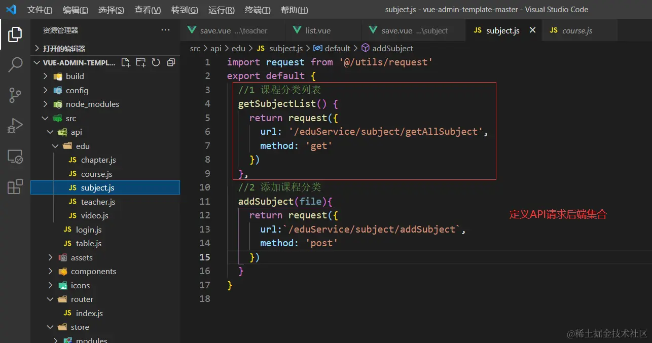Switch to the save.vue teacher tab
652x343 pixels.
tap(233, 30)
